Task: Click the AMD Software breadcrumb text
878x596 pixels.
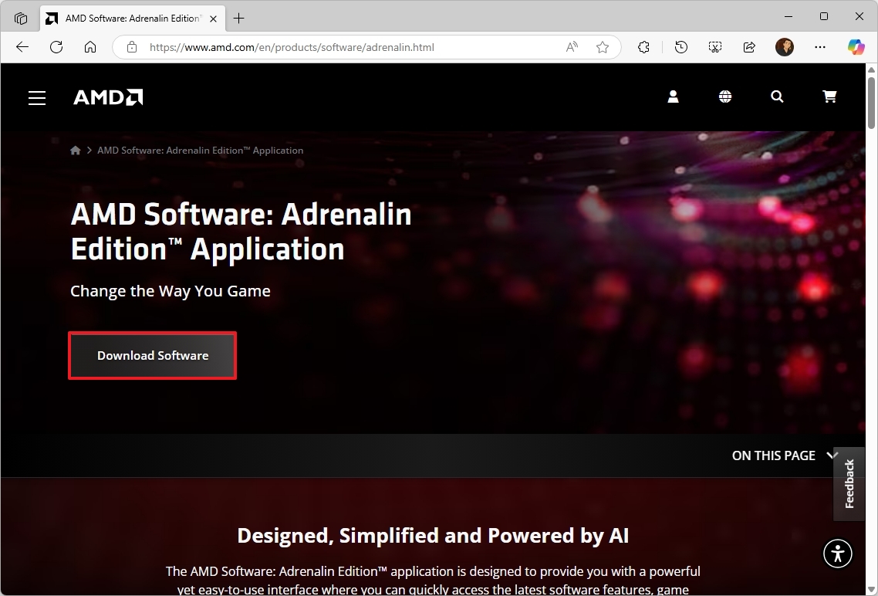Action: pyautogui.click(x=201, y=150)
